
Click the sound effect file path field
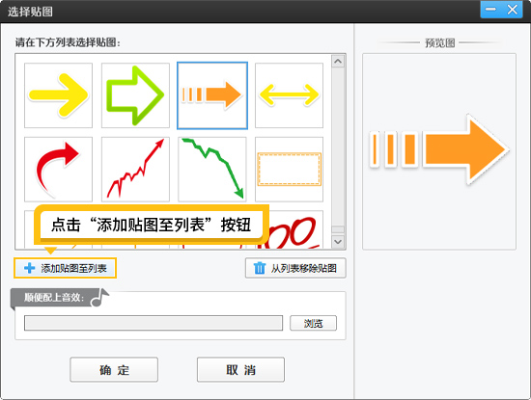[x=154, y=323]
